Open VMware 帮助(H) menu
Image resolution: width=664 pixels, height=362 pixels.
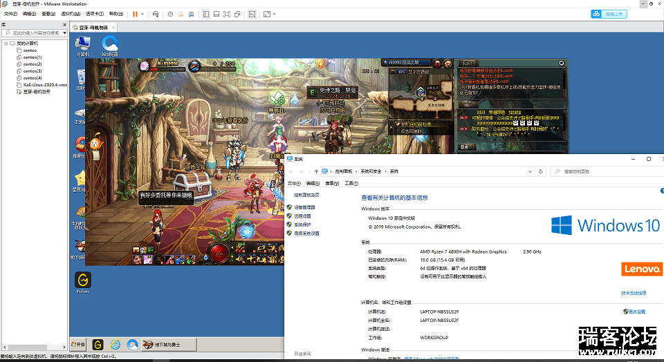pos(116,14)
